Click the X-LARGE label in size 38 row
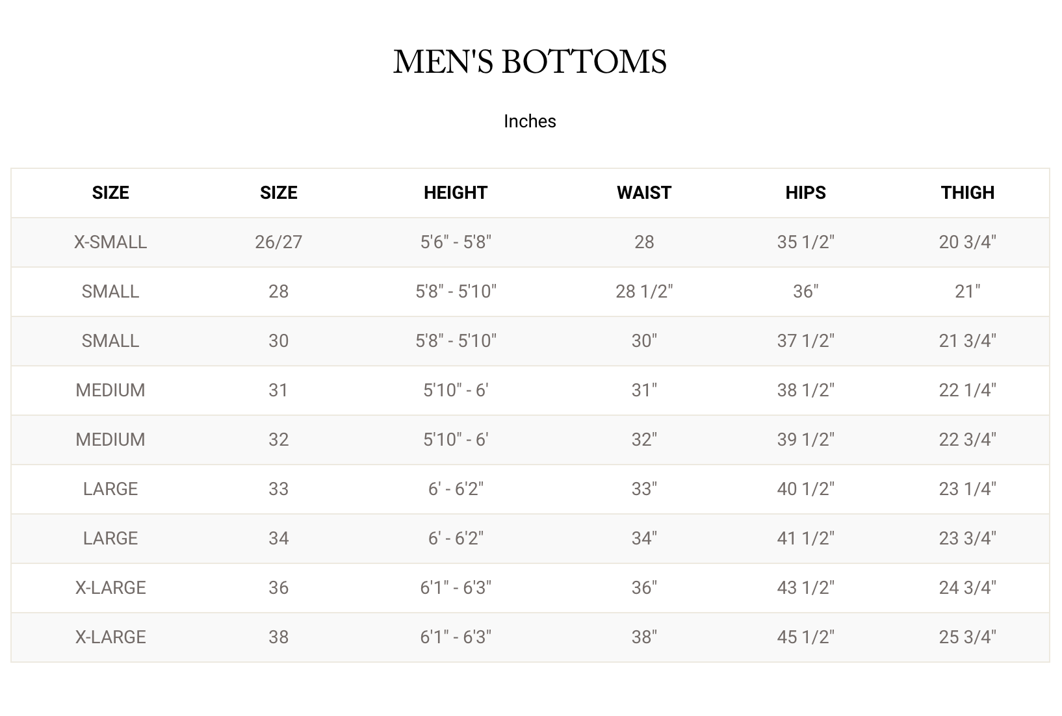The height and width of the screenshot is (716, 1062). (x=110, y=637)
